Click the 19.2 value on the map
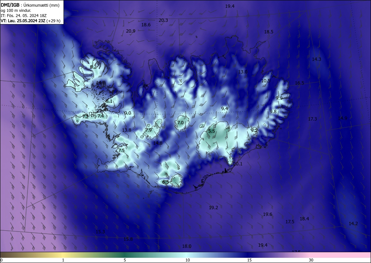Image resolution: width=371 pixels, height=263 pixels. point(213,207)
